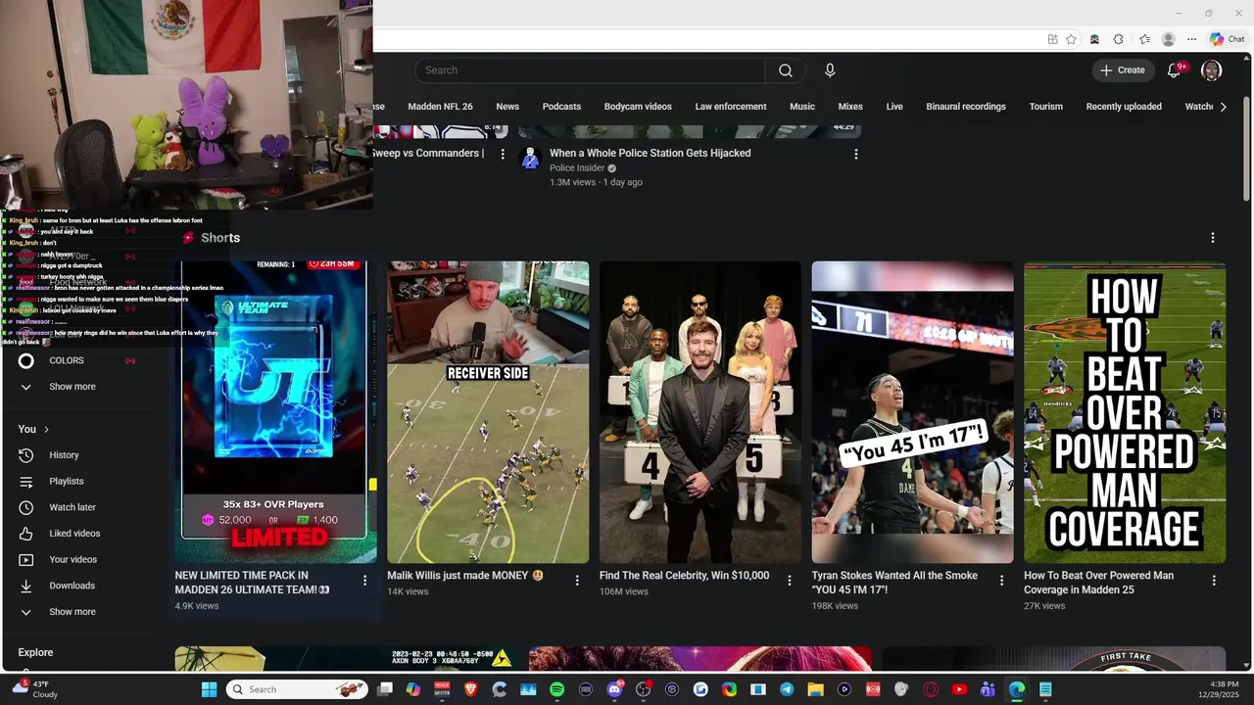
Task: Open the Police Insider channel avatar
Action: pos(530,159)
